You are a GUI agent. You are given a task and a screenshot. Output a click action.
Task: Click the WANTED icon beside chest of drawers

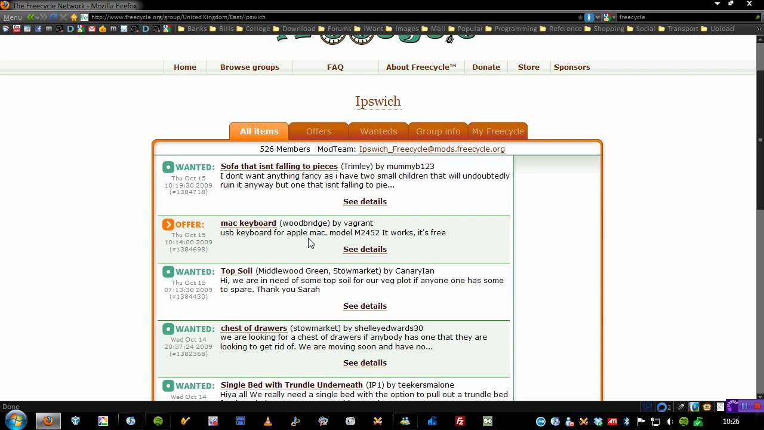[168, 329]
